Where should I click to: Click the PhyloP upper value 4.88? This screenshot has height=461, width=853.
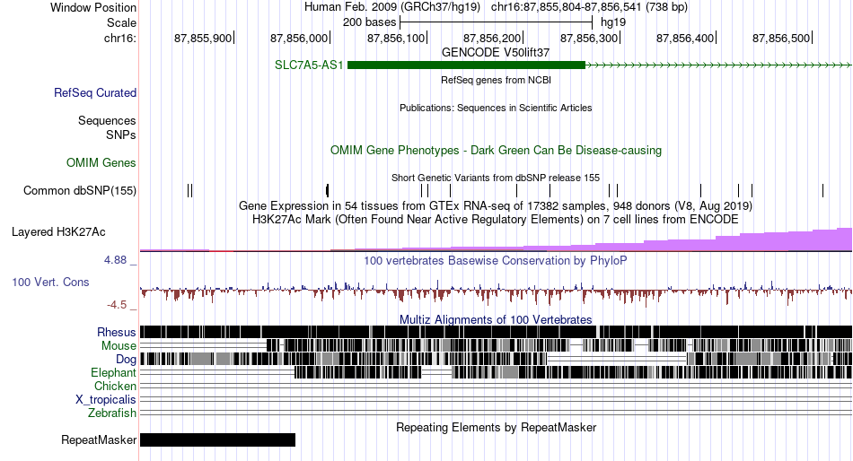115,260
